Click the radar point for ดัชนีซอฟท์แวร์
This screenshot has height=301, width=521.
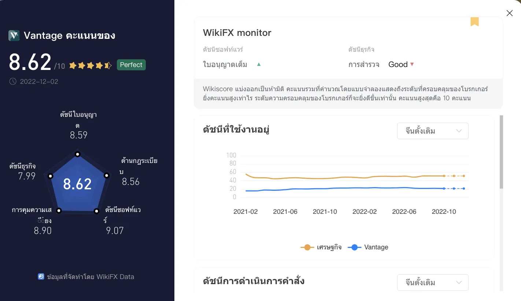click(x=96, y=211)
